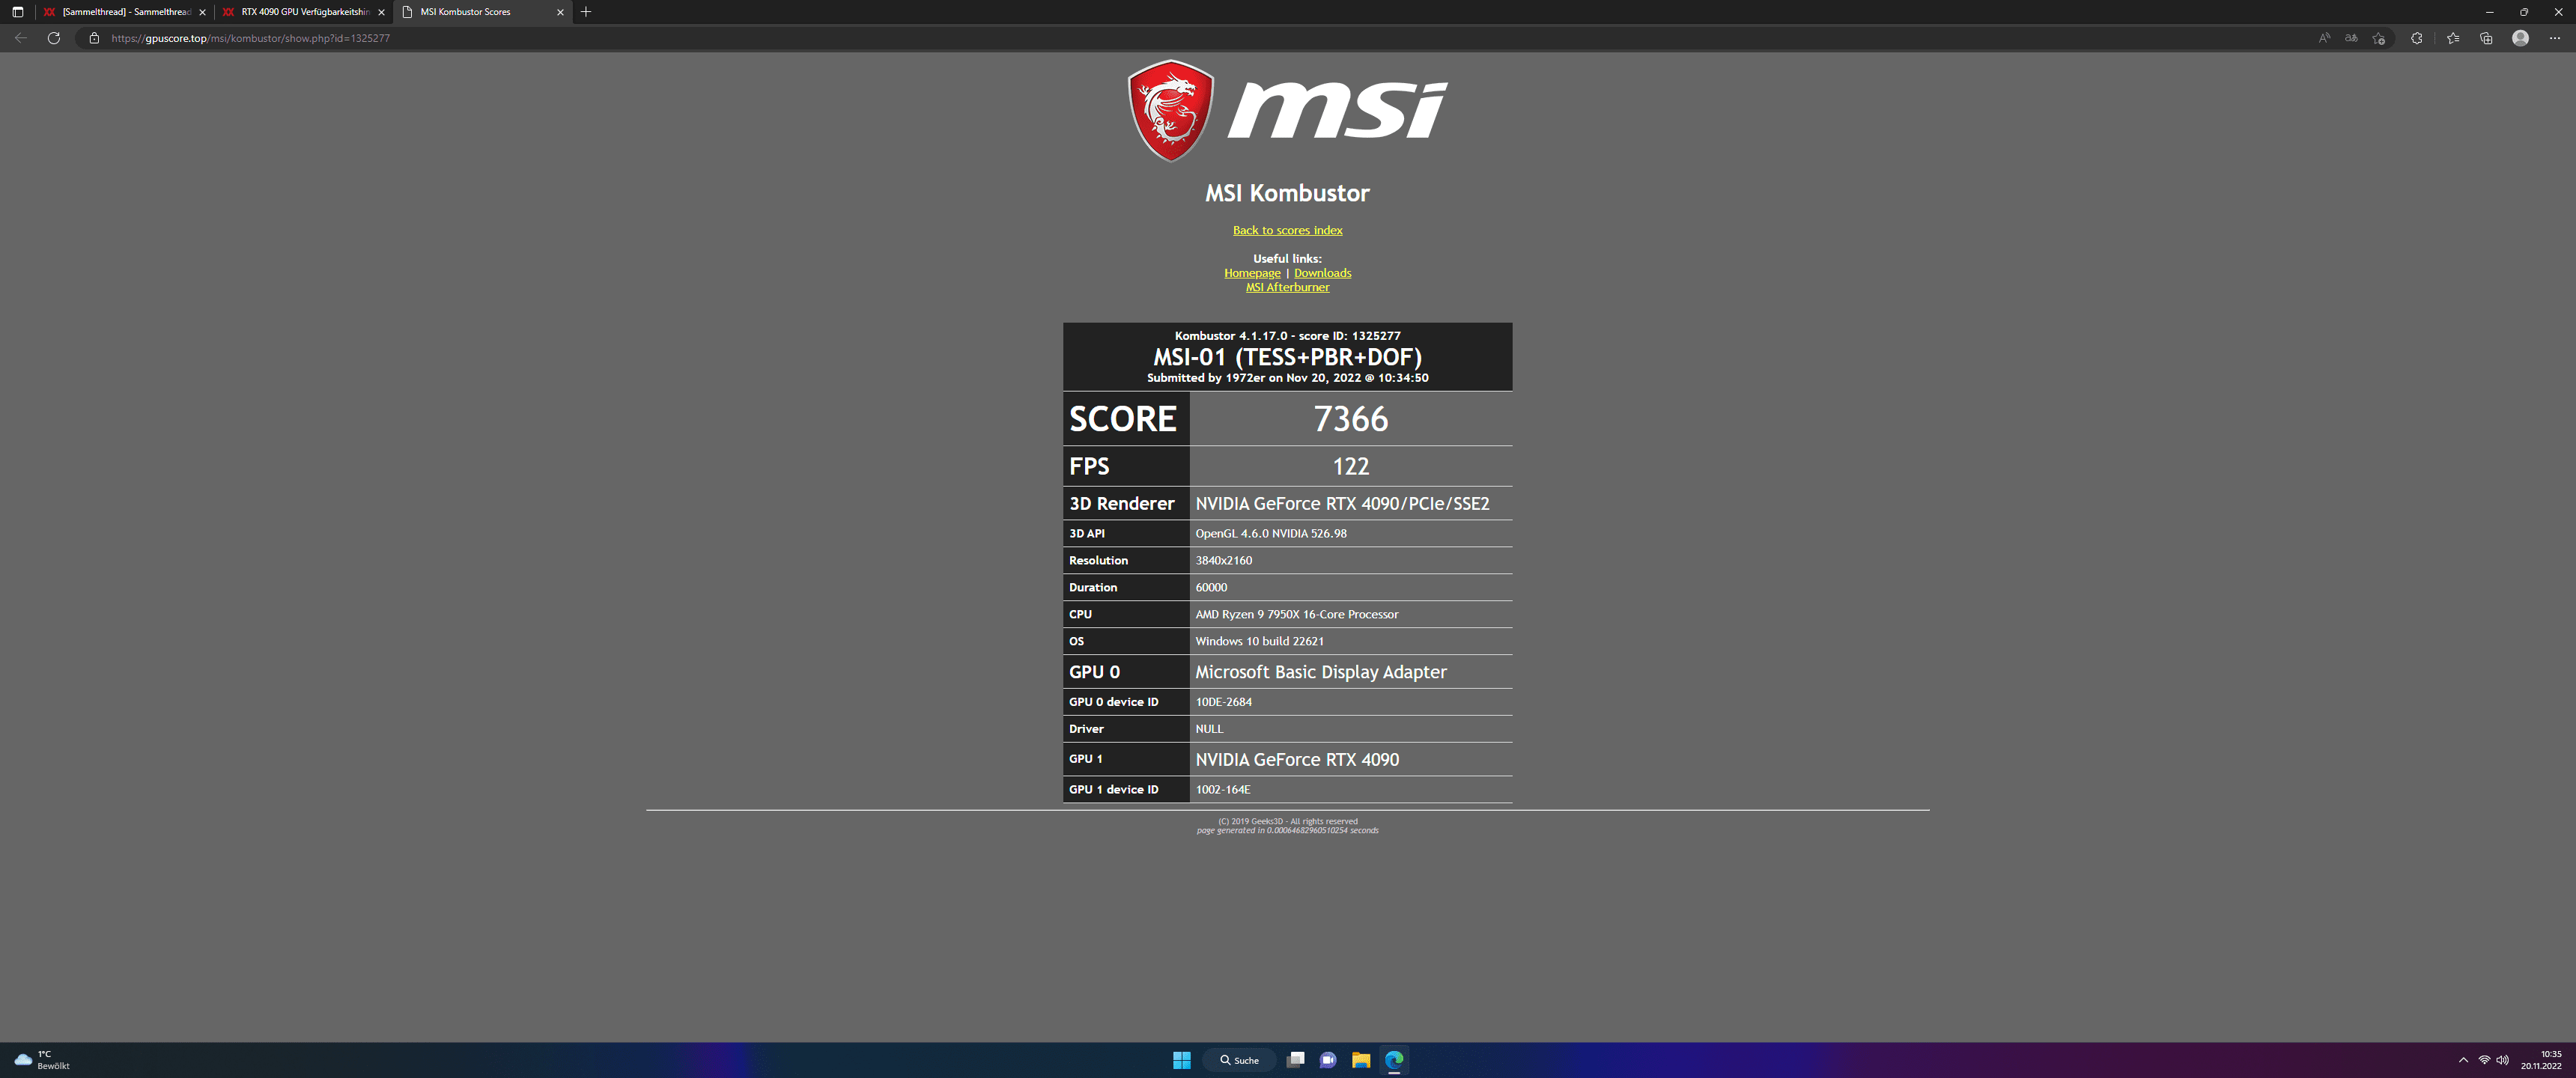This screenshot has width=2576, height=1078.
Task: Click the FPS value 122
Action: [1350, 466]
